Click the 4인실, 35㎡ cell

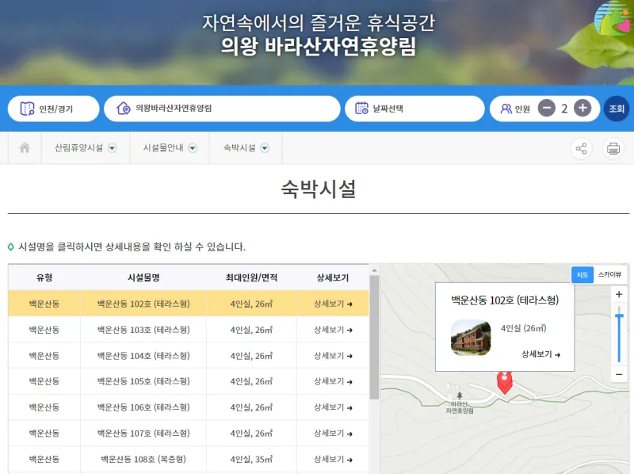[x=251, y=460]
